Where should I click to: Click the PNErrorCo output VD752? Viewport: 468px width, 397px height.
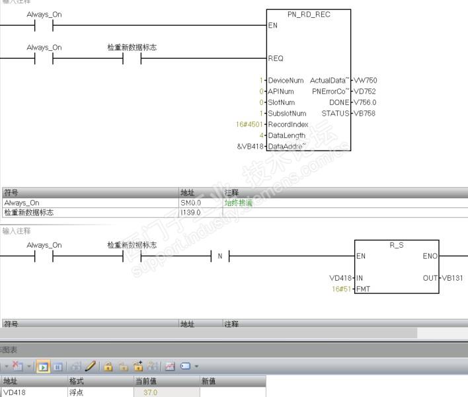click(x=365, y=92)
